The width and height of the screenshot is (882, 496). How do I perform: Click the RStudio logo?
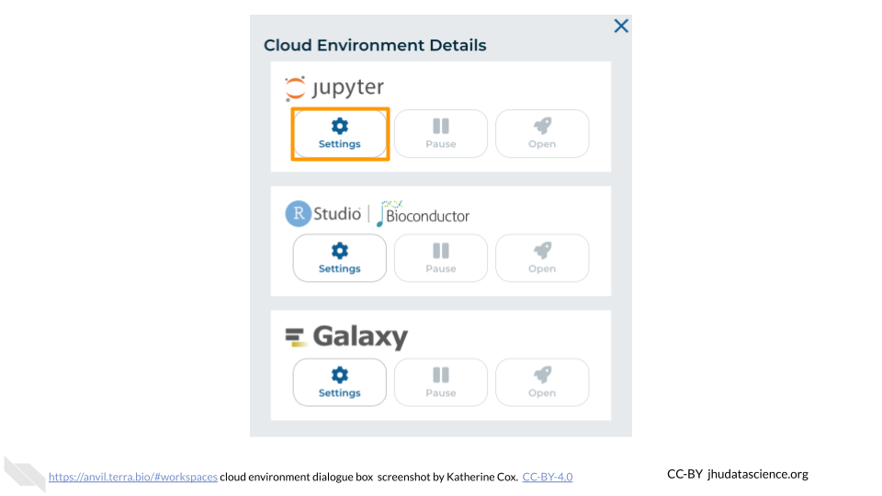(323, 214)
